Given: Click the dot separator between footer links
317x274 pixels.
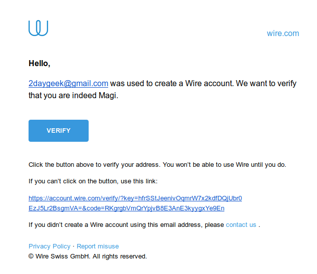Looking at the screenshot, I should click(x=74, y=246).
